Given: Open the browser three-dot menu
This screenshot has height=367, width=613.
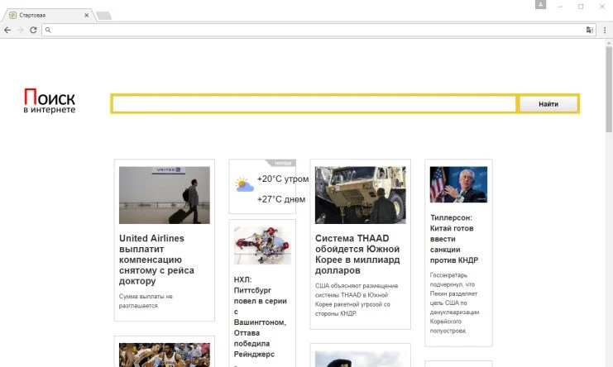Looking at the screenshot, I should coord(605,30).
